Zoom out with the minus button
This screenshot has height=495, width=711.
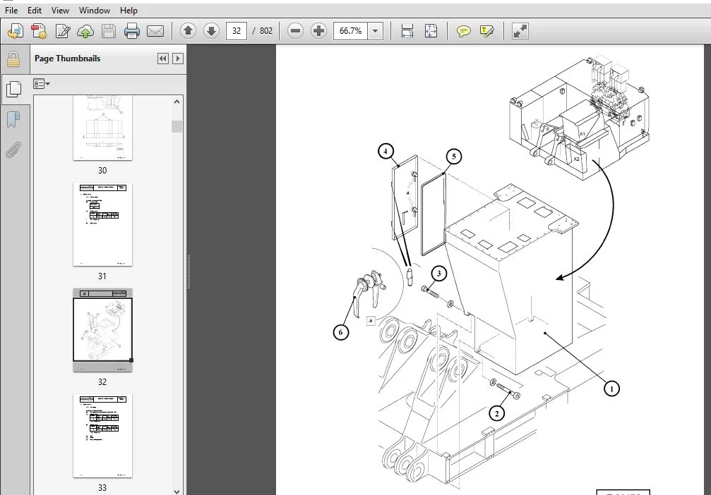tap(295, 31)
